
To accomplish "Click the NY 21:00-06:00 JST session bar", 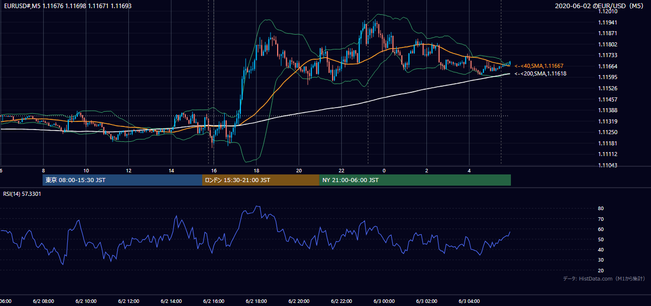I will pos(415,180).
